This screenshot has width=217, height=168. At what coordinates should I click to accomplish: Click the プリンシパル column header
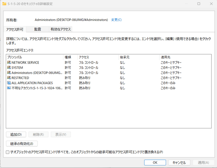click(x=35, y=57)
